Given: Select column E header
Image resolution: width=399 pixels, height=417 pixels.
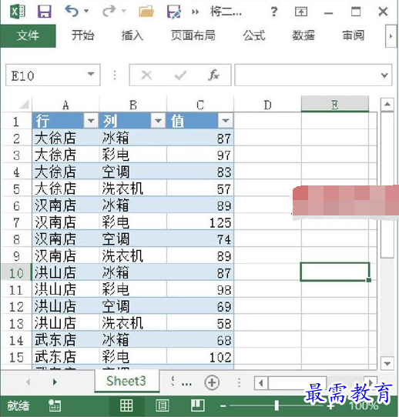Looking at the screenshot, I should (x=335, y=105).
